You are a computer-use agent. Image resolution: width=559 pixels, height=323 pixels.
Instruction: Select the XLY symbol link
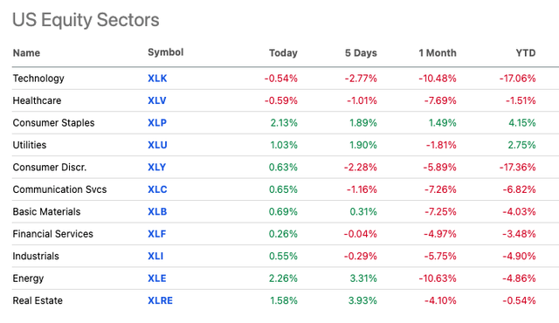[x=157, y=167]
